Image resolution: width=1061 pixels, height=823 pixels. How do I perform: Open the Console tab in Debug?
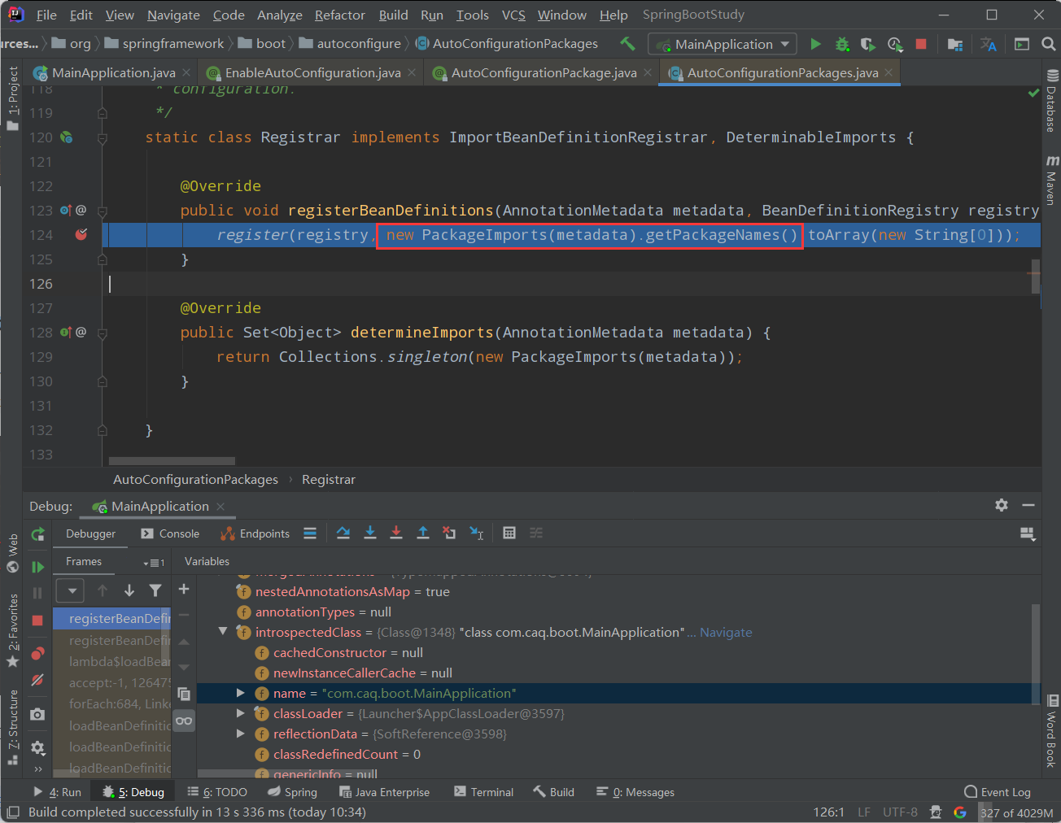tap(170, 533)
